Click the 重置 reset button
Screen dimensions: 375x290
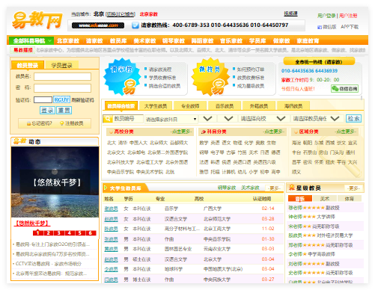[x=64, y=110]
